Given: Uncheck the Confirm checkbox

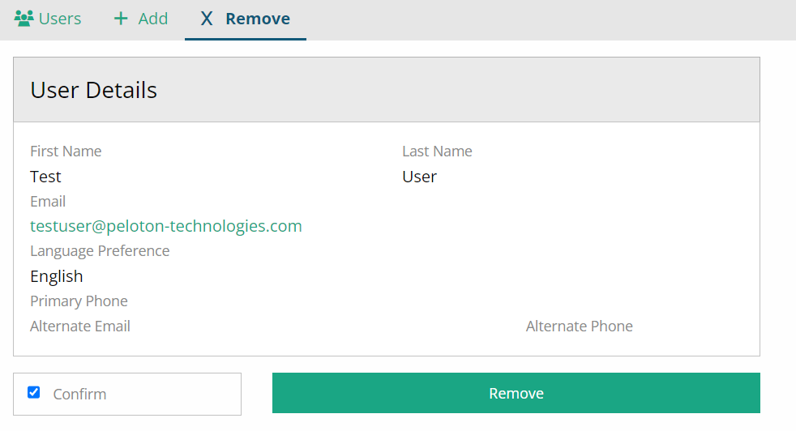Looking at the screenshot, I should (x=33, y=392).
